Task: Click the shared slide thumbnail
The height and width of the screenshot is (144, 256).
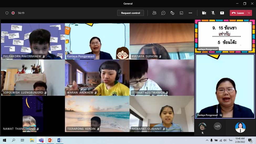Action: 225,35
